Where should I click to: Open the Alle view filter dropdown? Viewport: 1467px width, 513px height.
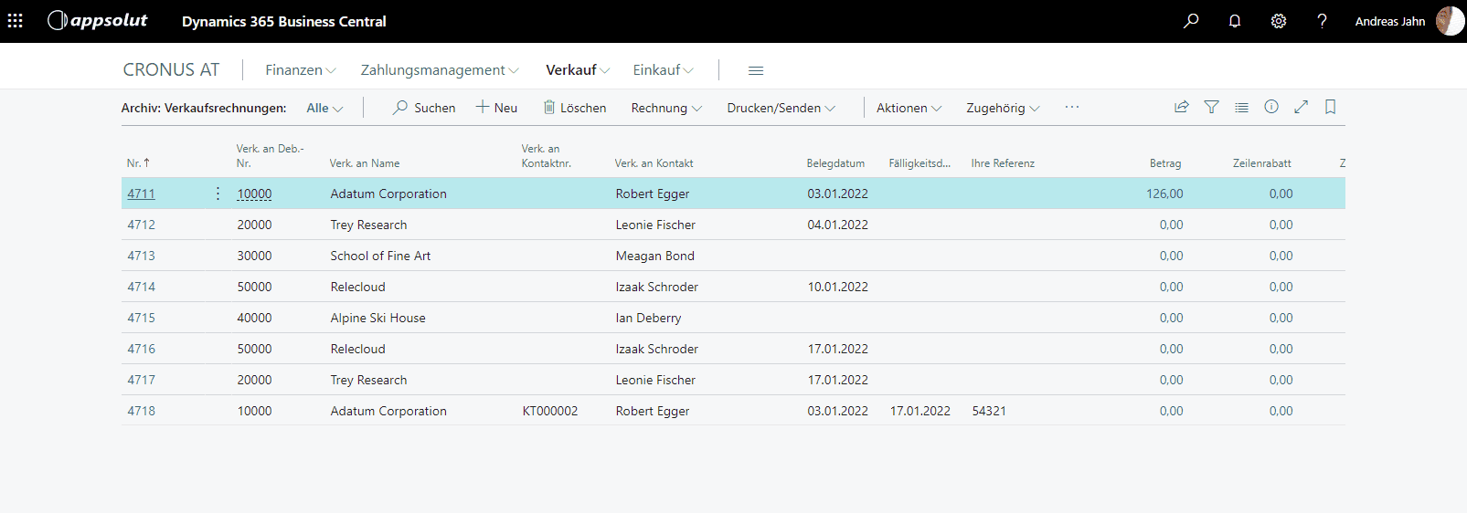coord(324,108)
